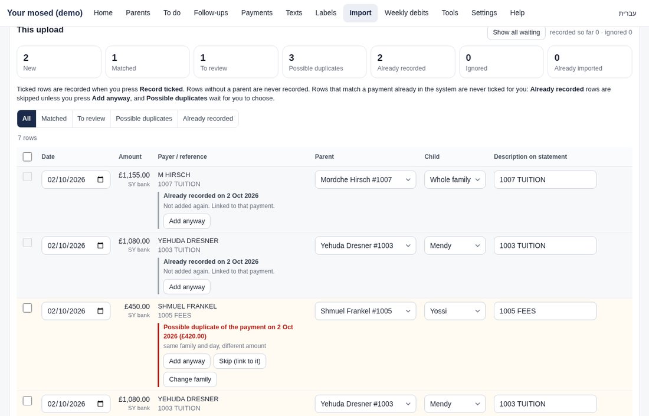Click the '7 rows' count text
The width and height of the screenshot is (649, 416).
(x=27, y=138)
